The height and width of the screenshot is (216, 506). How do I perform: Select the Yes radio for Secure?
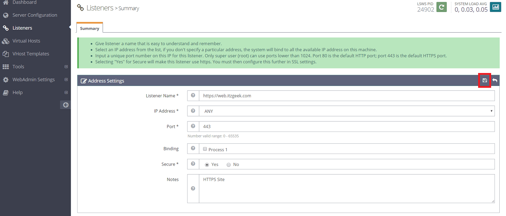click(x=207, y=165)
